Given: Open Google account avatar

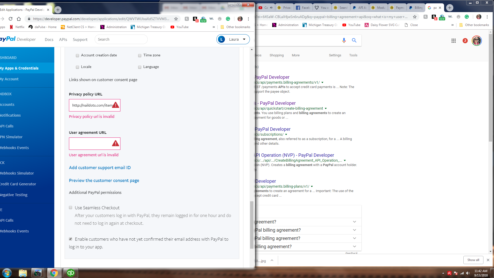Looking at the screenshot, I should point(477,41).
